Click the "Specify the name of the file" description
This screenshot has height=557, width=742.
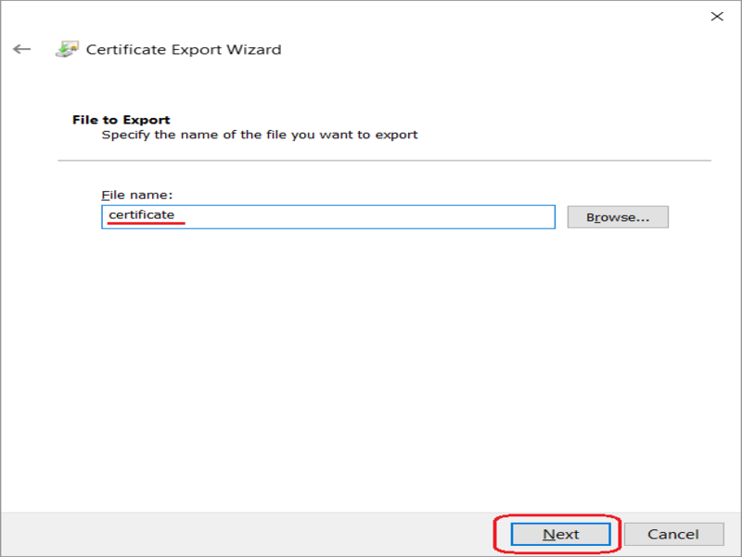pos(260,135)
